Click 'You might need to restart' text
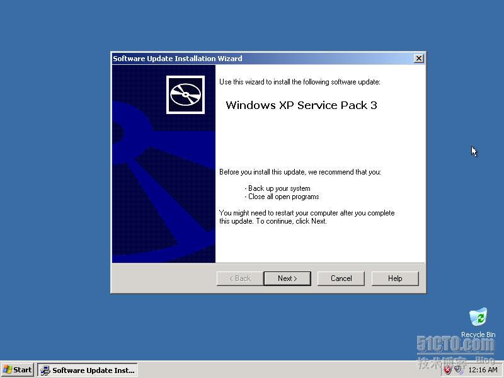504x378 pixels. [307, 217]
